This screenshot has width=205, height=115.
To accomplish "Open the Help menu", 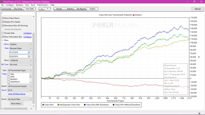I will pos(52,5).
